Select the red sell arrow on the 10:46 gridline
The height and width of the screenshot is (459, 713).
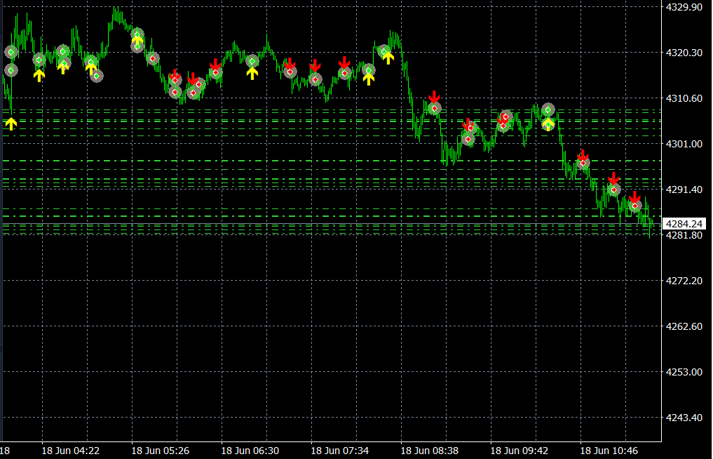pos(583,156)
